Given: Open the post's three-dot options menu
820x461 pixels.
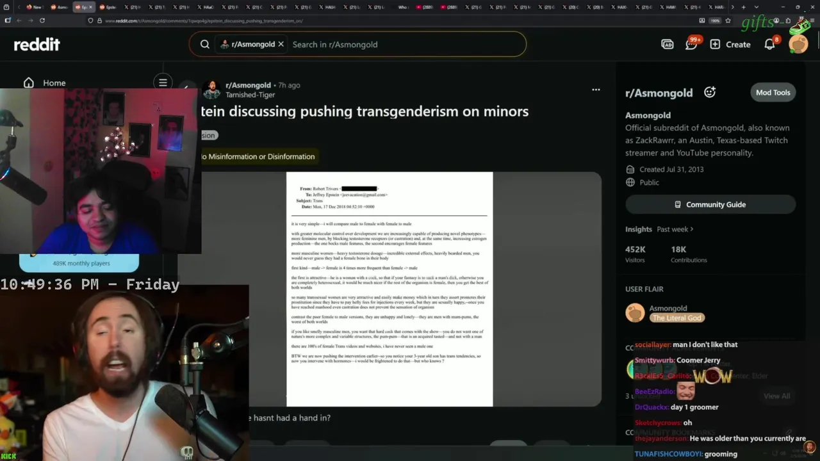Looking at the screenshot, I should pyautogui.click(x=596, y=90).
